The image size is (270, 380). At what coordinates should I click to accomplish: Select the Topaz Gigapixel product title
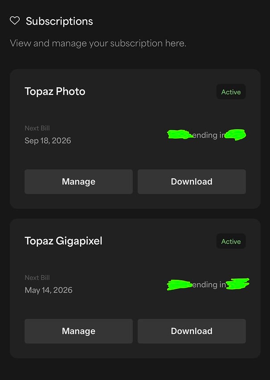64,241
